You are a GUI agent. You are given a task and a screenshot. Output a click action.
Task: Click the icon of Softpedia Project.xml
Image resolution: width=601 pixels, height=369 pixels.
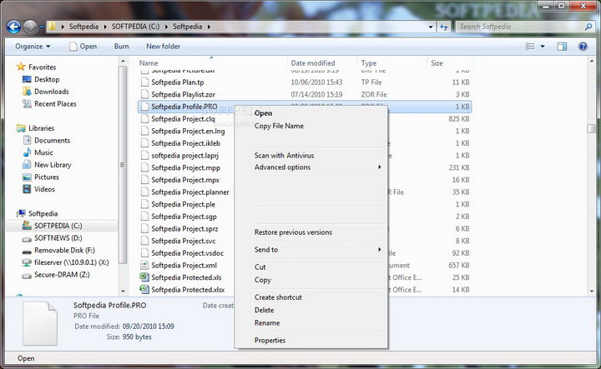tap(144, 266)
